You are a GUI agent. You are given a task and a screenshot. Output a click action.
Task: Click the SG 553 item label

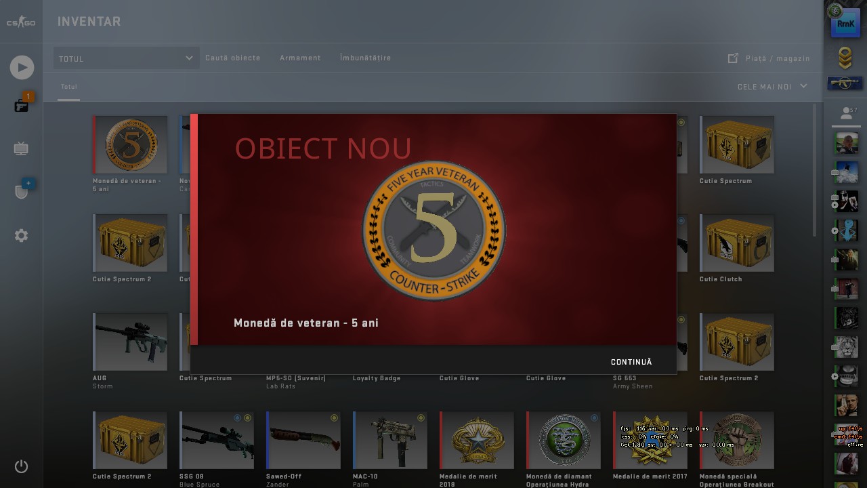click(x=625, y=378)
